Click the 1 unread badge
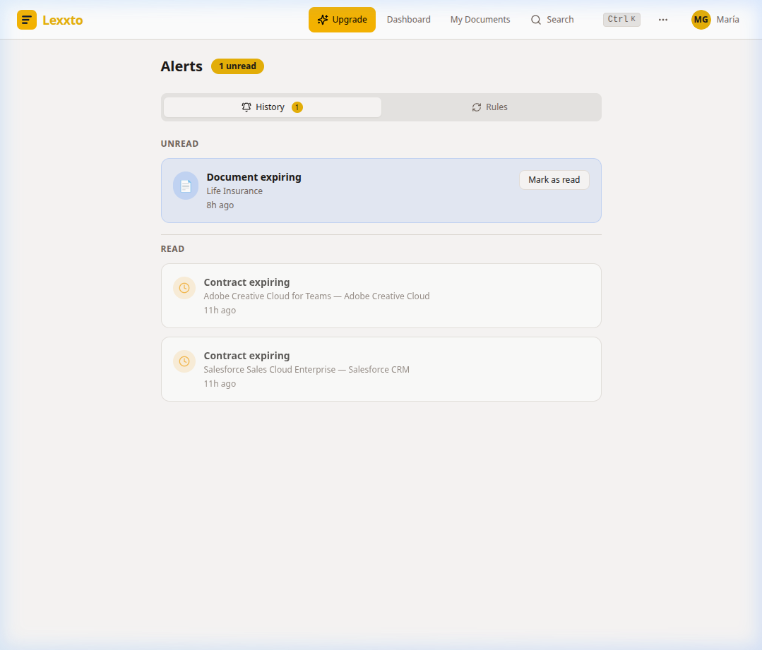 (x=237, y=66)
